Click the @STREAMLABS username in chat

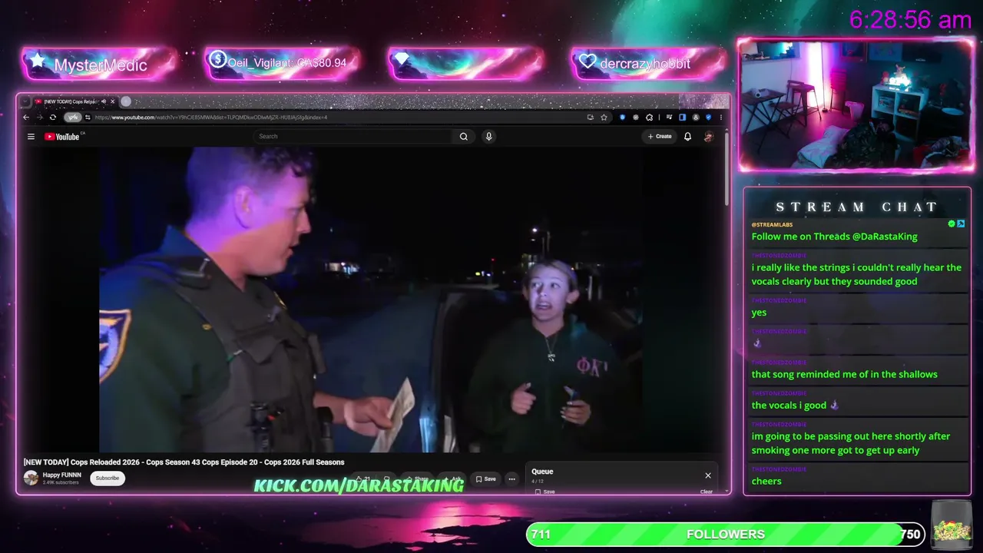pyautogui.click(x=772, y=224)
